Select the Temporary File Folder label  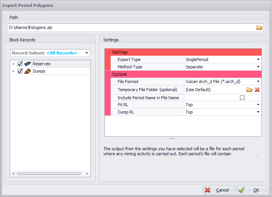pyautogui.click(x=147, y=90)
